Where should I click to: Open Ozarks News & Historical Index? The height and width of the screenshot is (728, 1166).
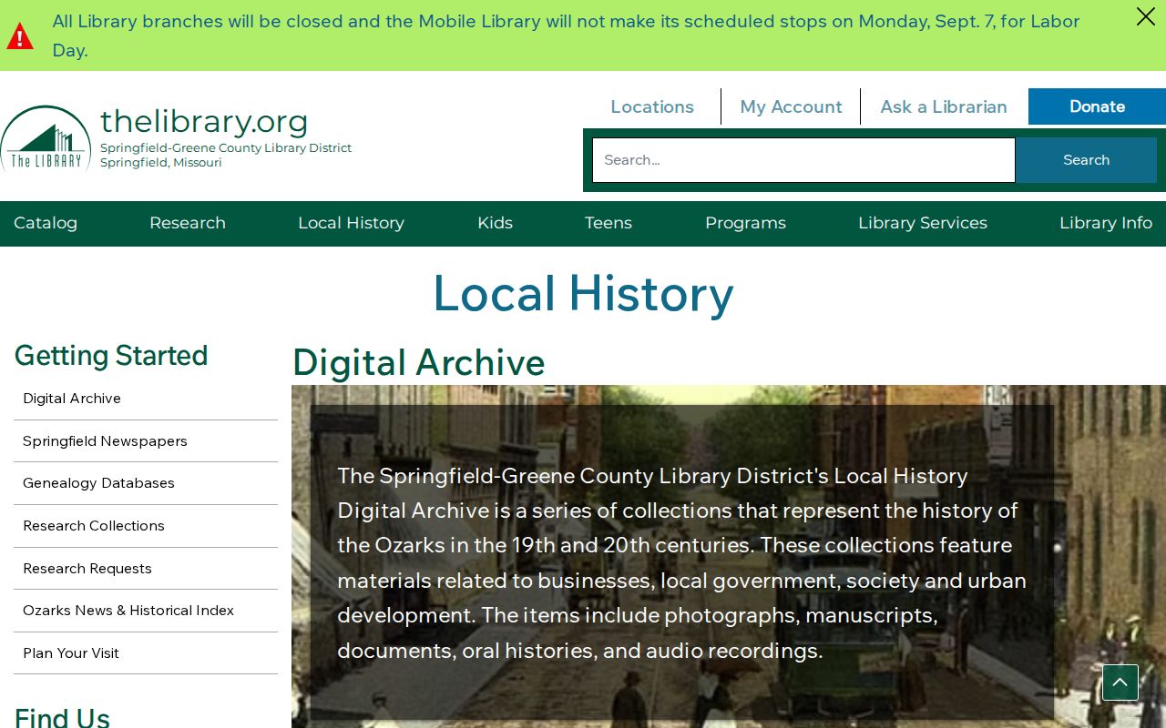[146, 611]
